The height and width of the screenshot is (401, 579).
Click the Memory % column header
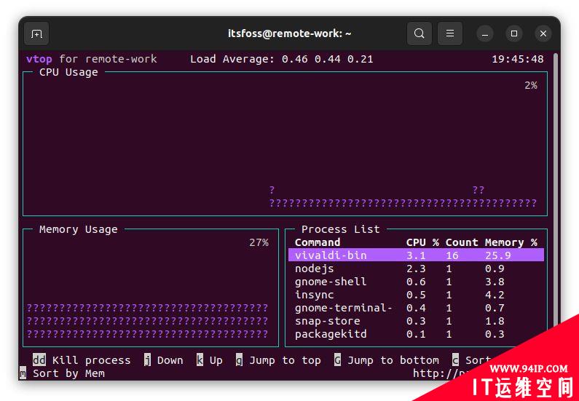[511, 242]
